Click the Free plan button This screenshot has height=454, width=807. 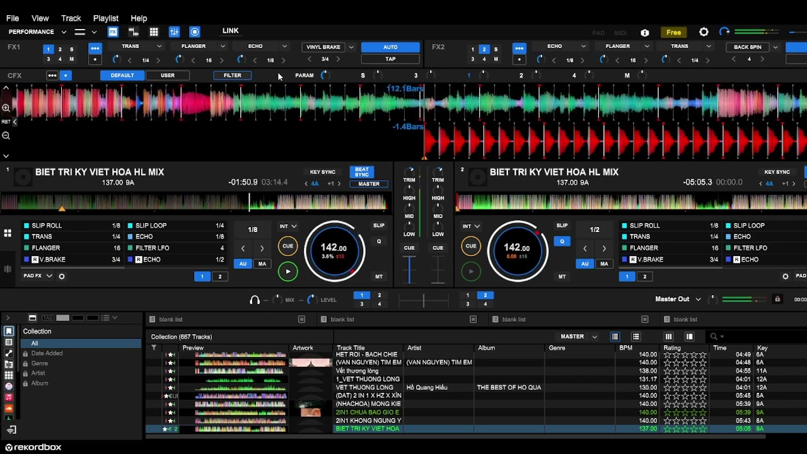click(674, 33)
